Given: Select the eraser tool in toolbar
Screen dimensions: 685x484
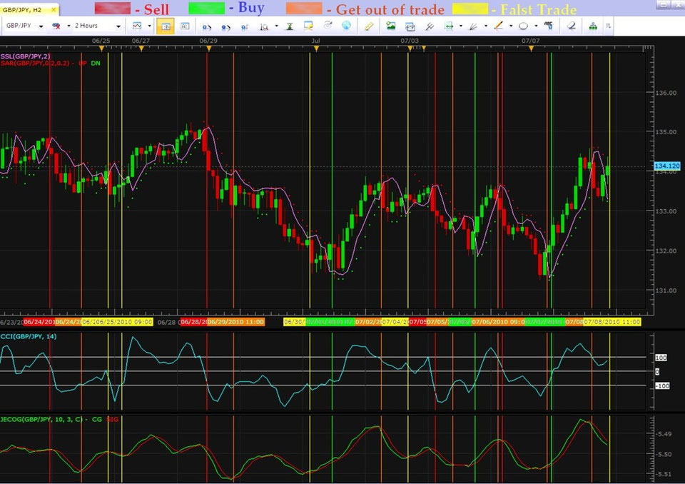Looking at the screenshot, I should (572, 26).
